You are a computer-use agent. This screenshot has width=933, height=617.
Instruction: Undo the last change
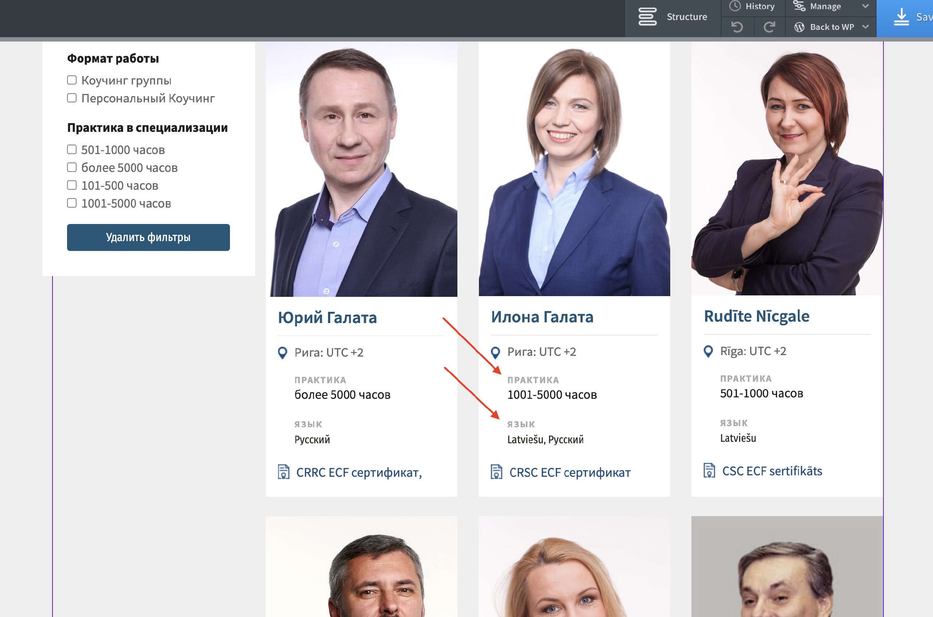[x=737, y=27]
